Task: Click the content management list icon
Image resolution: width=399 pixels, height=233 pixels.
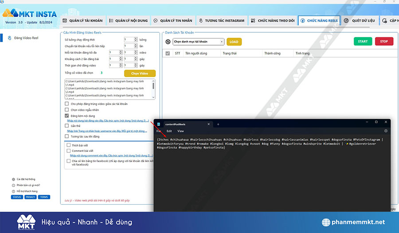Action: pyautogui.click(x=111, y=21)
